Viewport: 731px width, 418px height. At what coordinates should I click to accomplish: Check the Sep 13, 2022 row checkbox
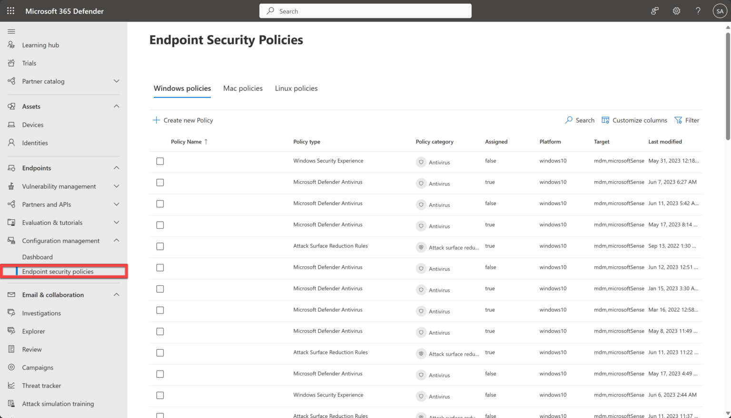(160, 246)
